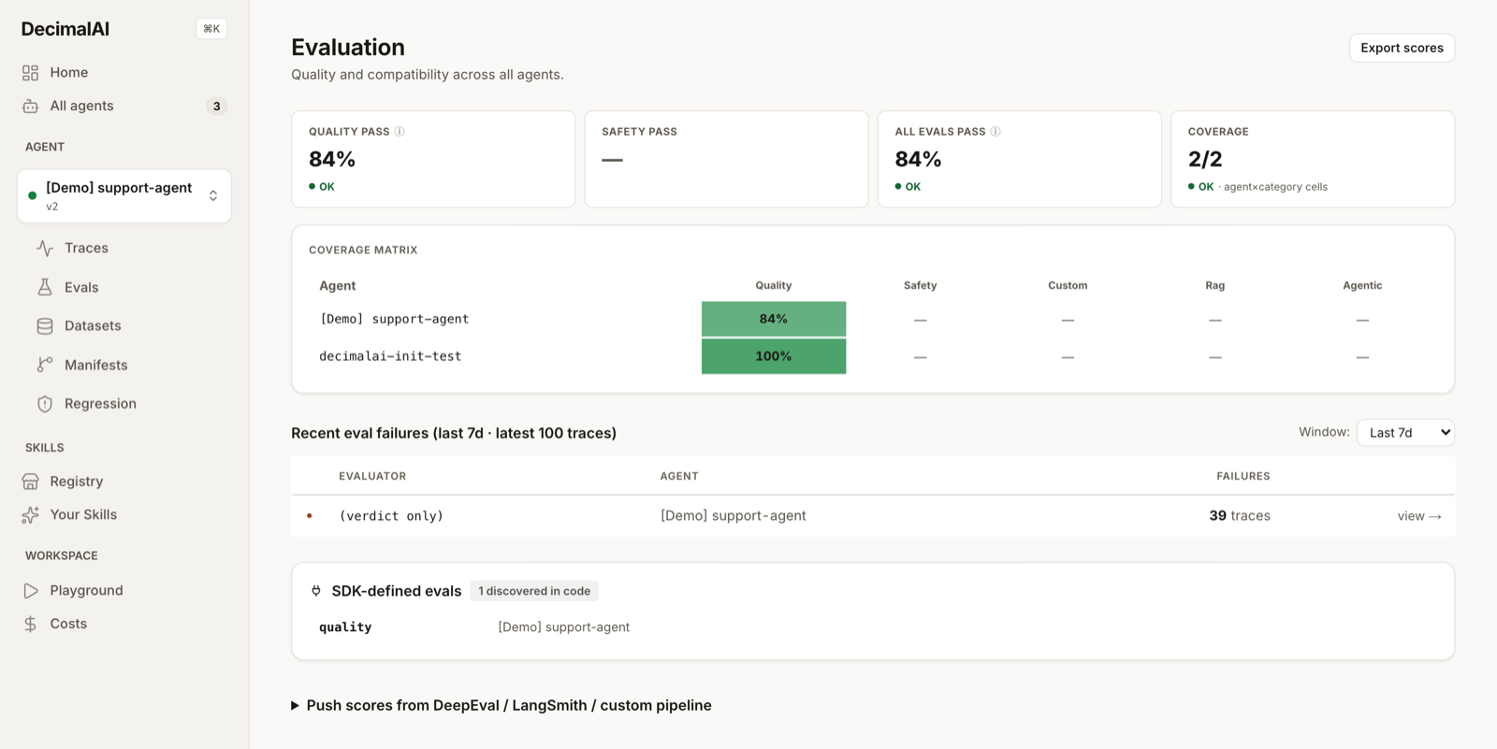Click the Traces pulse icon
1497x749 pixels.
pyautogui.click(x=45, y=248)
